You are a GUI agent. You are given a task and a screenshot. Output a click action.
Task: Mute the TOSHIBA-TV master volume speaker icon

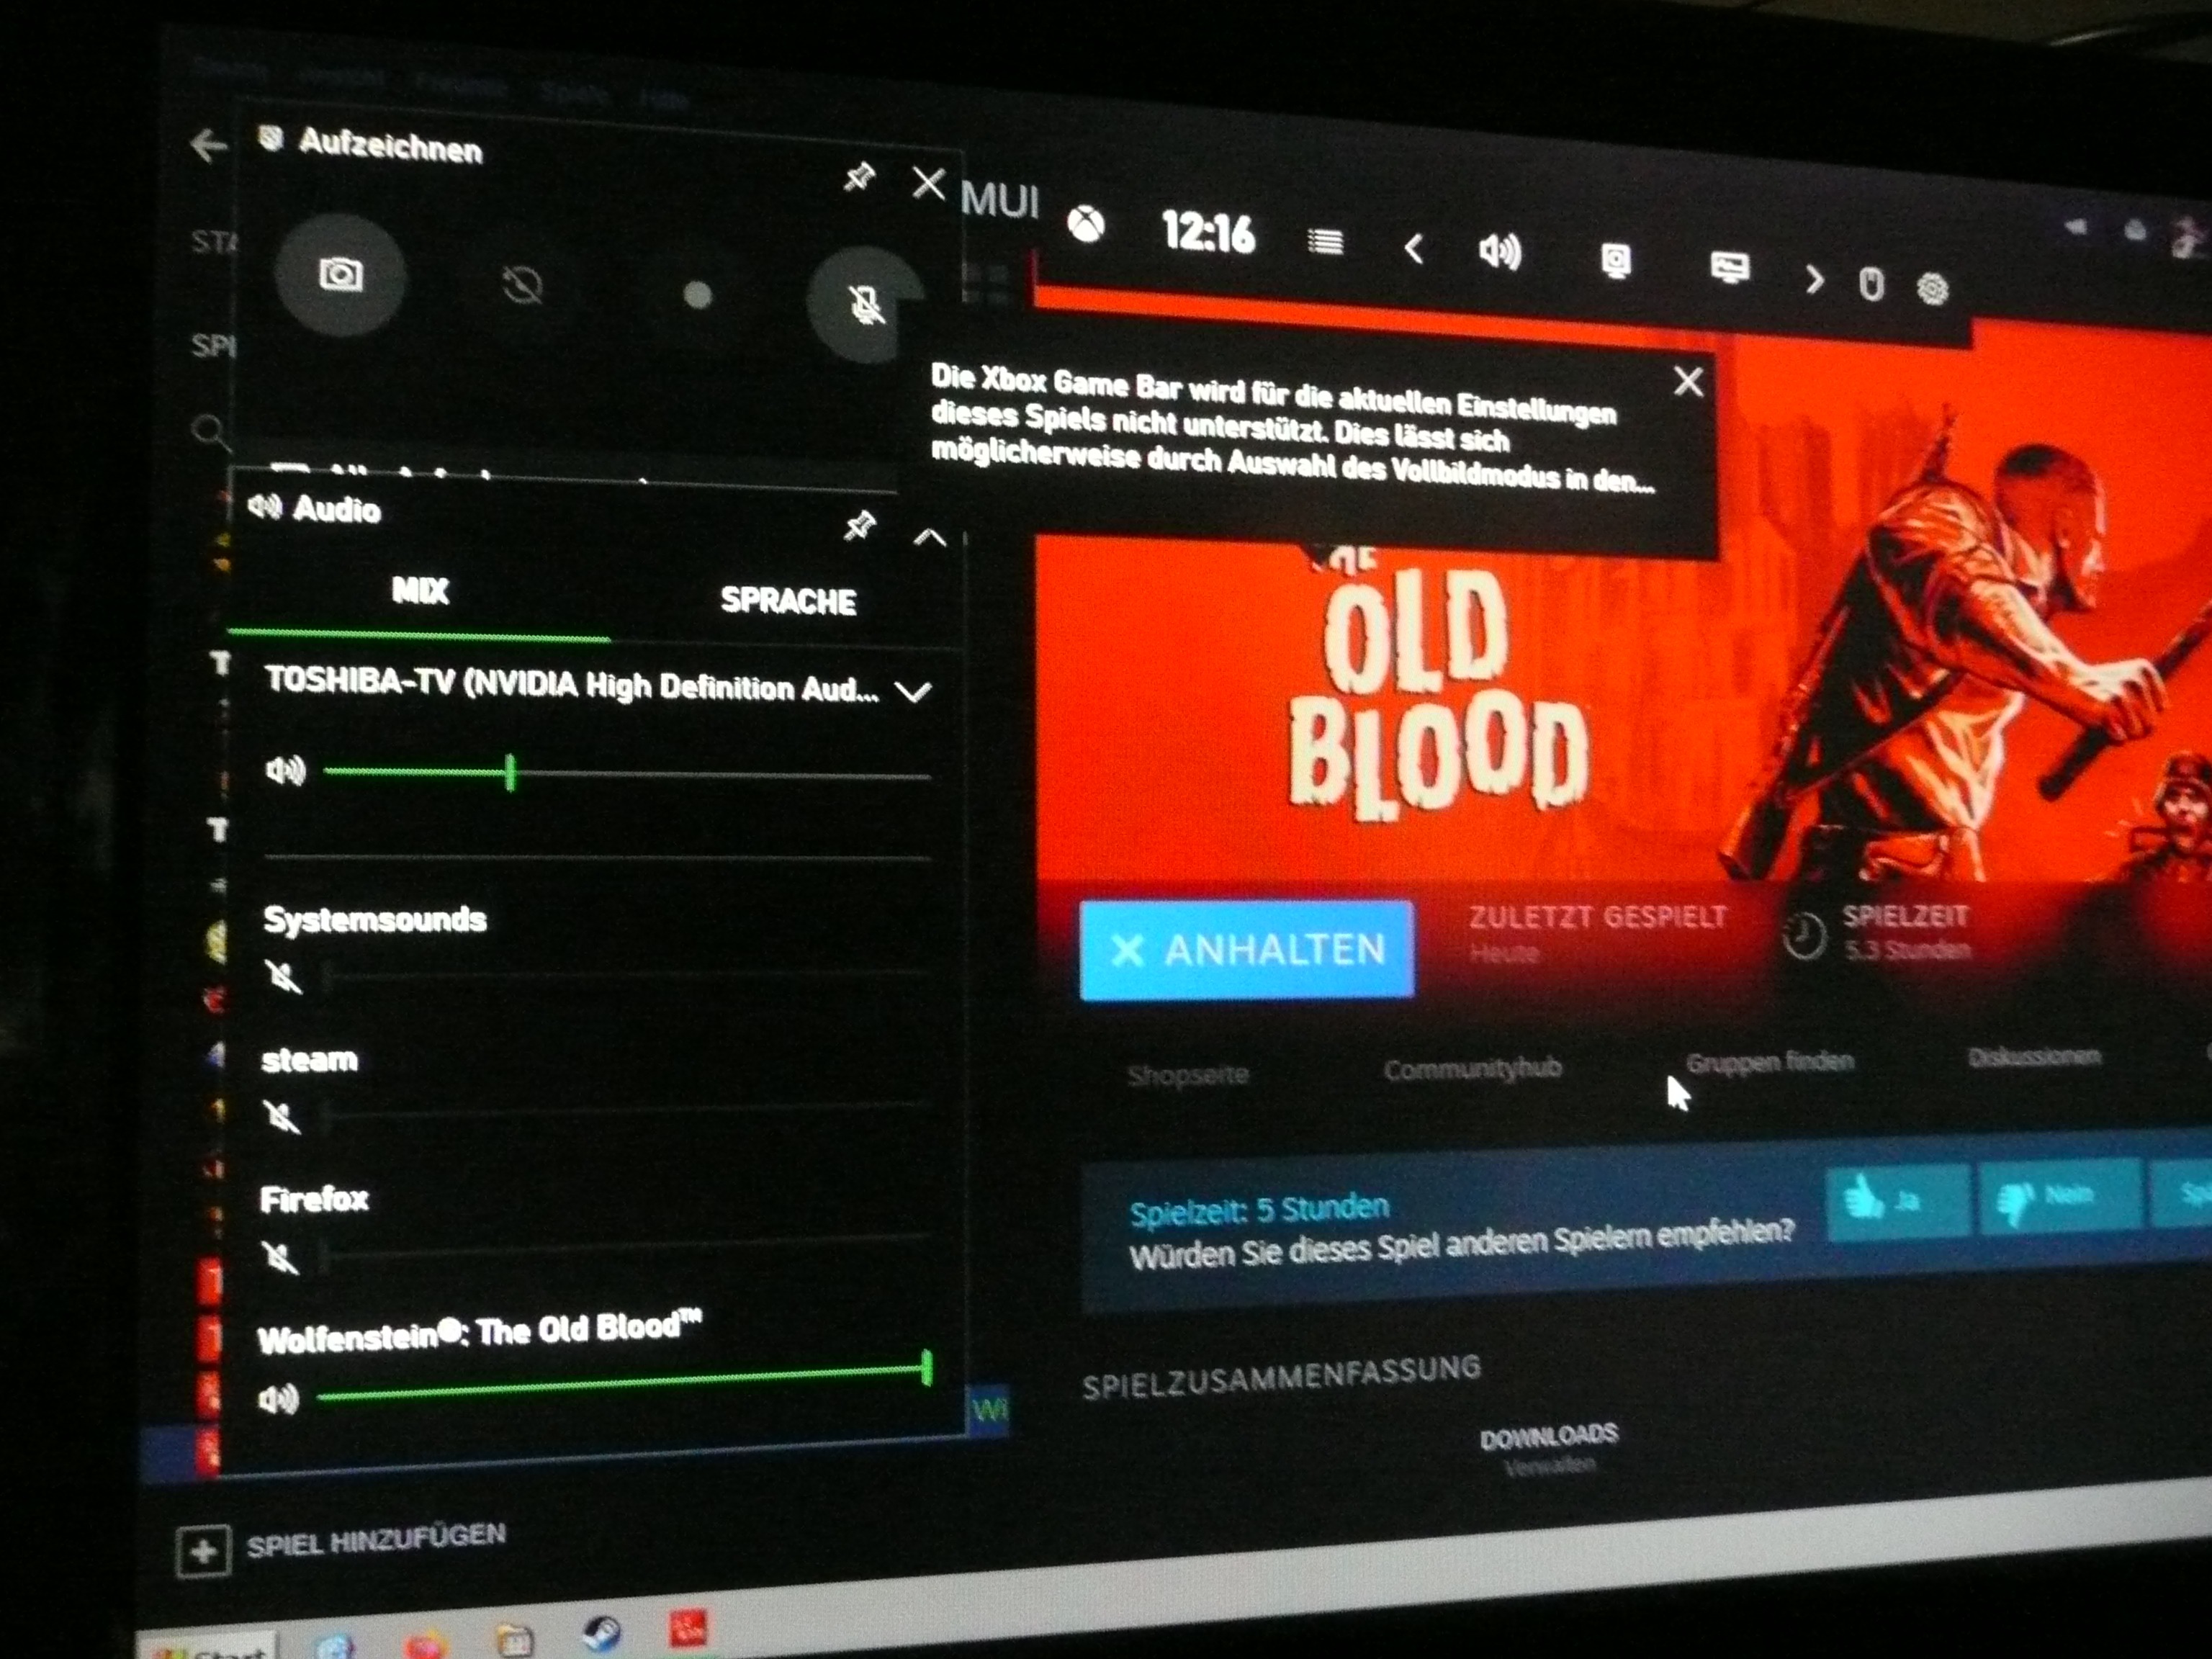tap(285, 770)
